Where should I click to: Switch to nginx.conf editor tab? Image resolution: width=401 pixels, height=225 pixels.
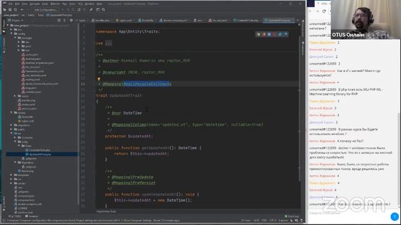coord(123,21)
